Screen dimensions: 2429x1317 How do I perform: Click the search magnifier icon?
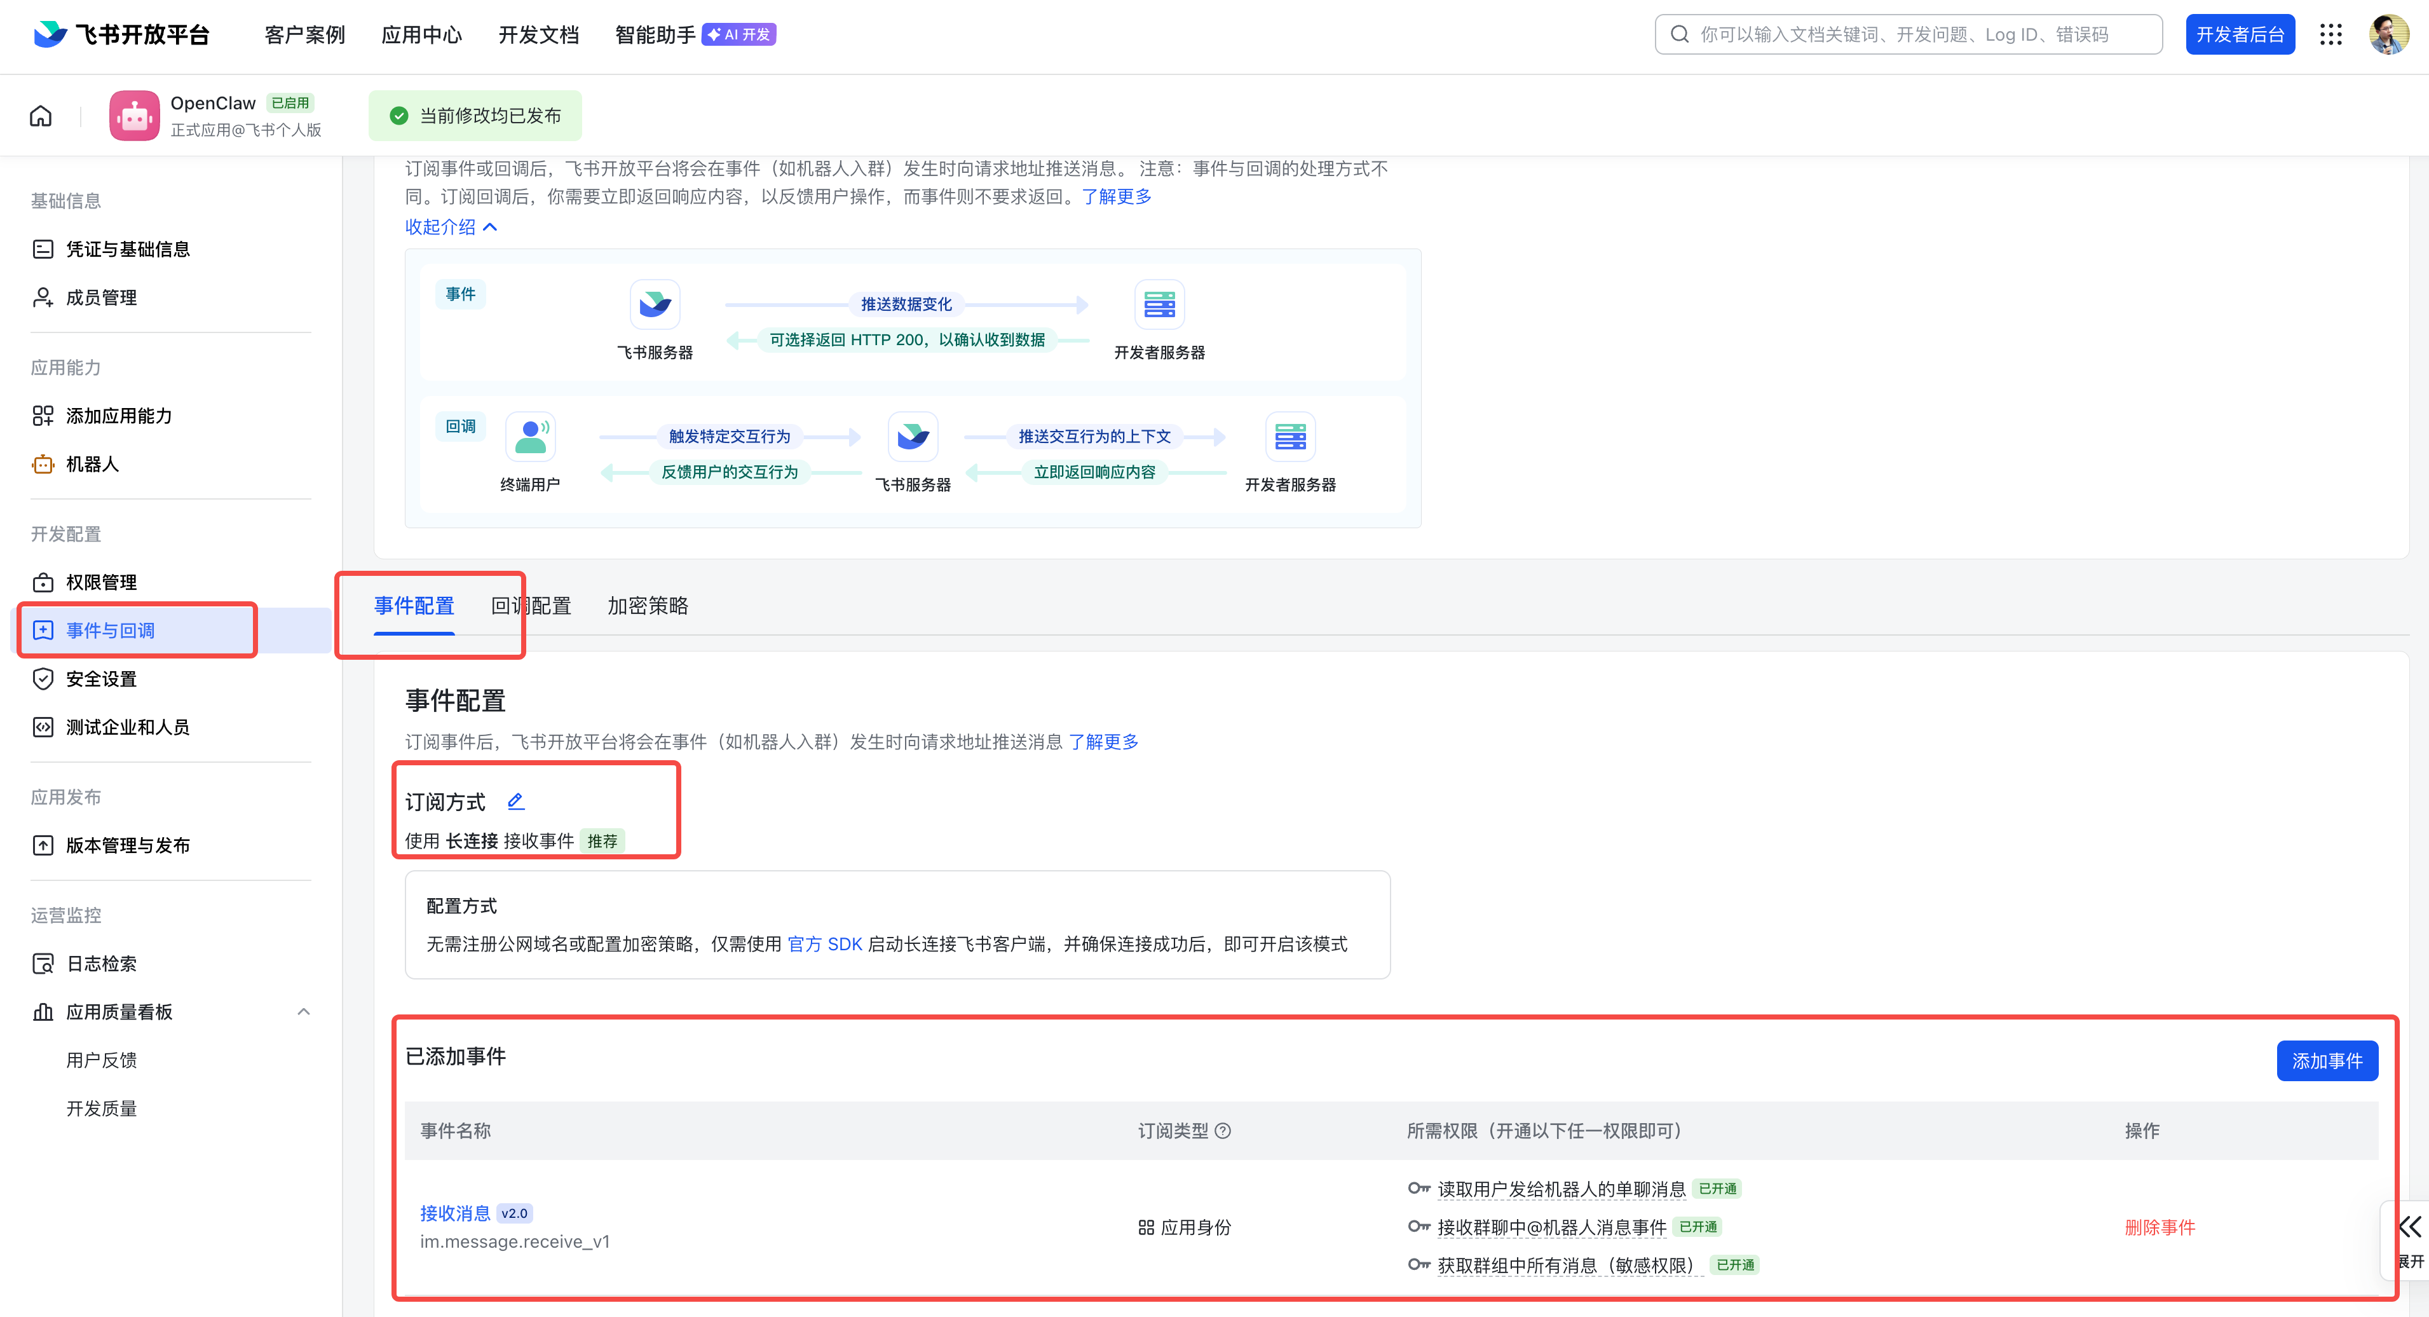pos(1679,35)
